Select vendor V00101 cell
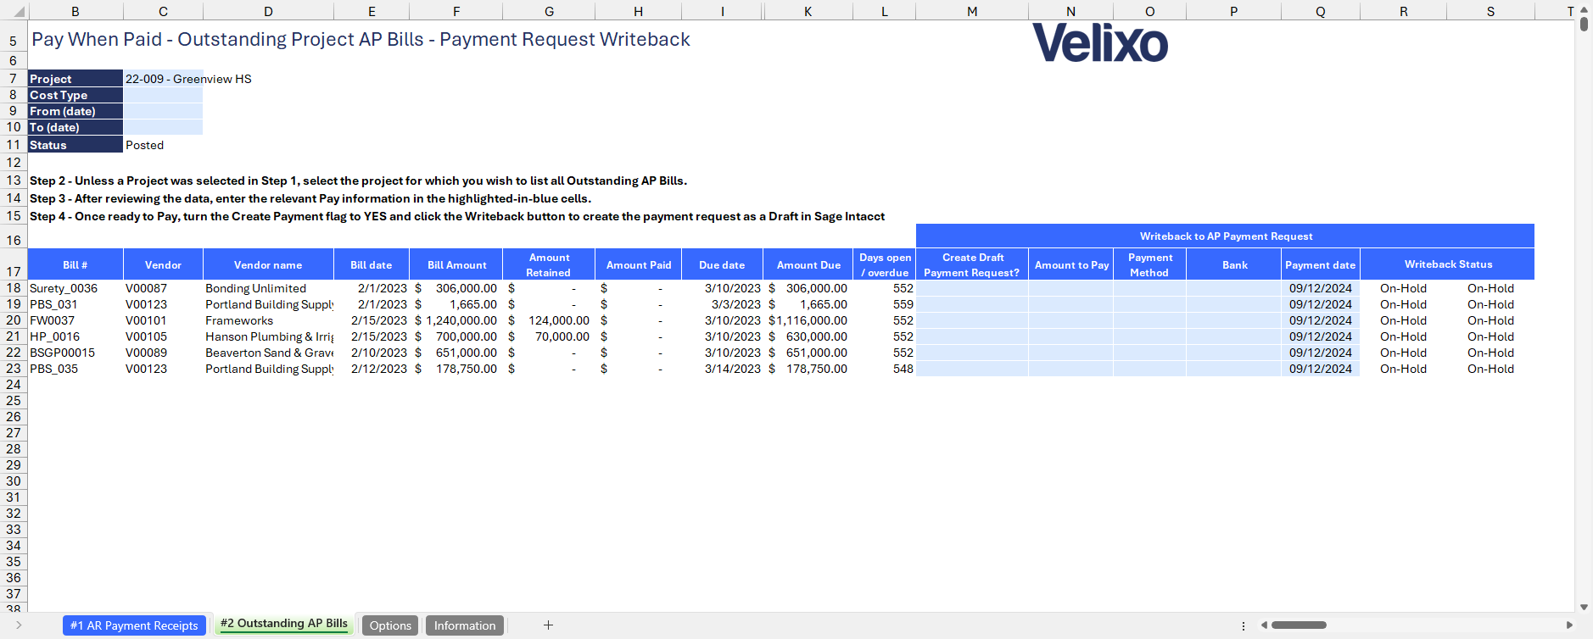This screenshot has height=639, width=1593. coord(163,320)
